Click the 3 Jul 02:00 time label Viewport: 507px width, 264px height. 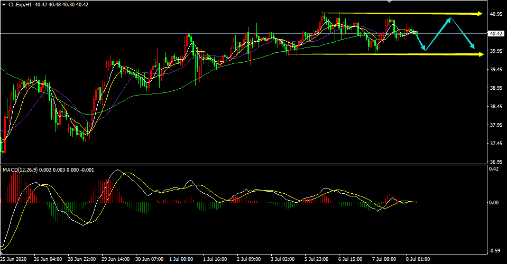pyautogui.click(x=283, y=259)
